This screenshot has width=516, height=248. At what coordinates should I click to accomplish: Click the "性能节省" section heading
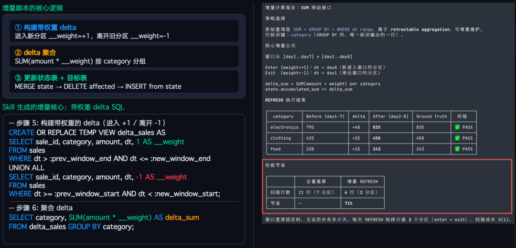tap(275, 165)
